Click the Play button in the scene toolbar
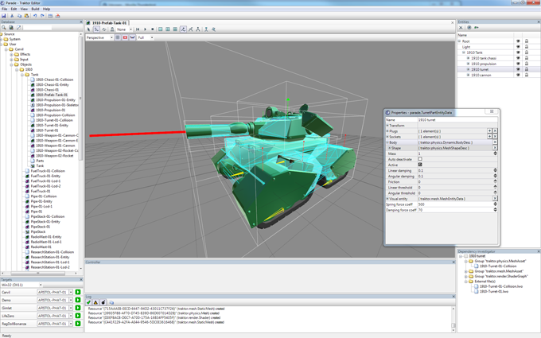 (x=145, y=29)
